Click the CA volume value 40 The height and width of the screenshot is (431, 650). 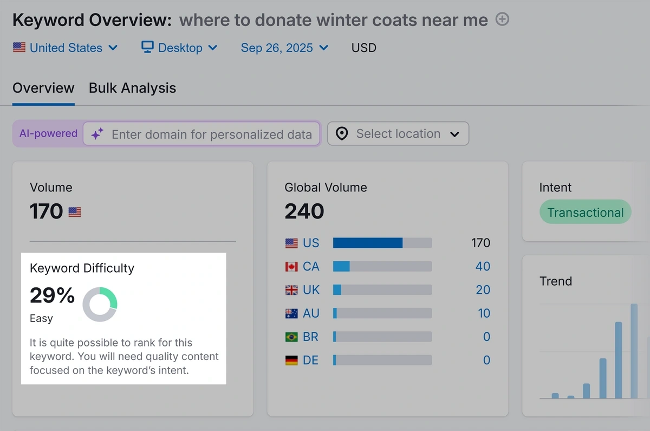[x=483, y=267]
